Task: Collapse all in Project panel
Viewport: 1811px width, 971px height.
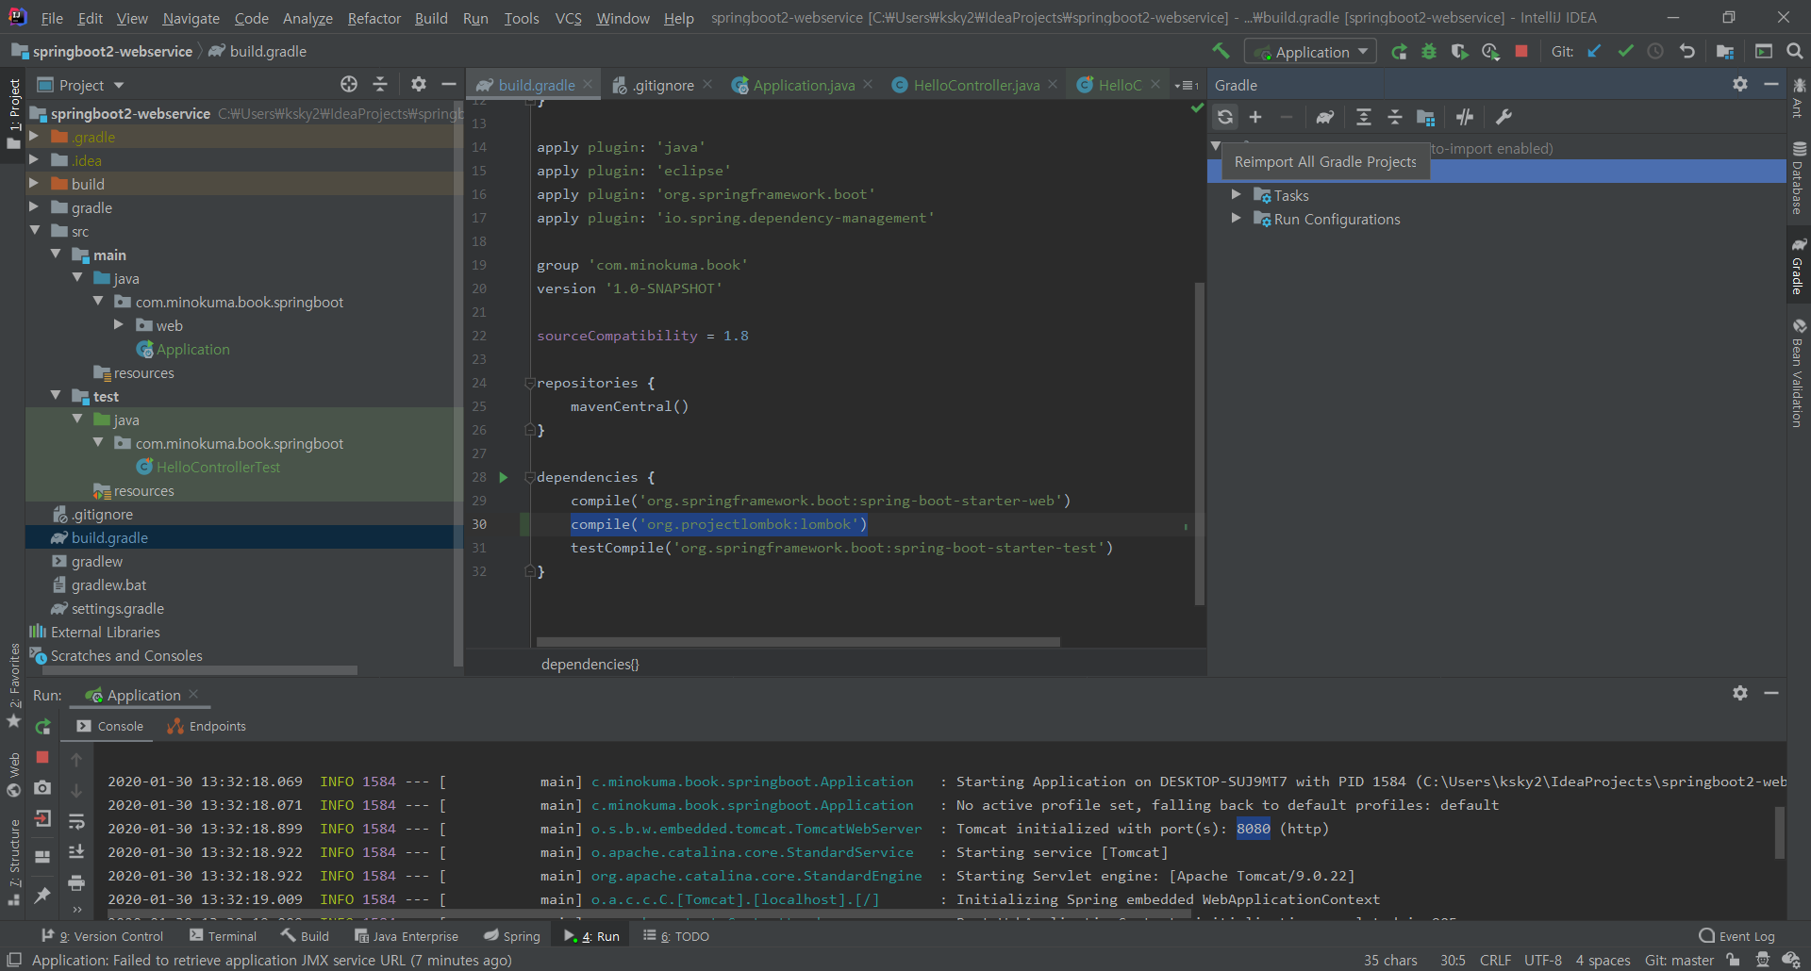Action: (x=380, y=84)
